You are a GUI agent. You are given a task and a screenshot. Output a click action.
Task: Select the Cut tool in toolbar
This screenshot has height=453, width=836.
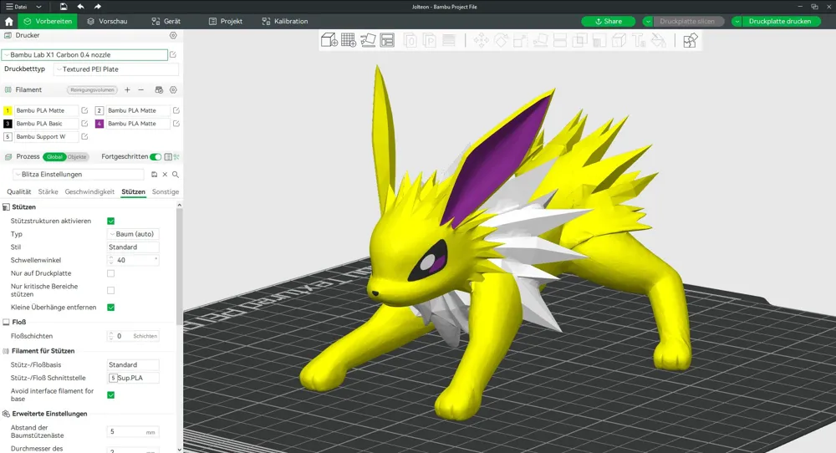click(x=560, y=40)
